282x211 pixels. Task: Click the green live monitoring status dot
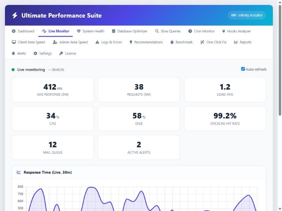[x=13, y=70]
